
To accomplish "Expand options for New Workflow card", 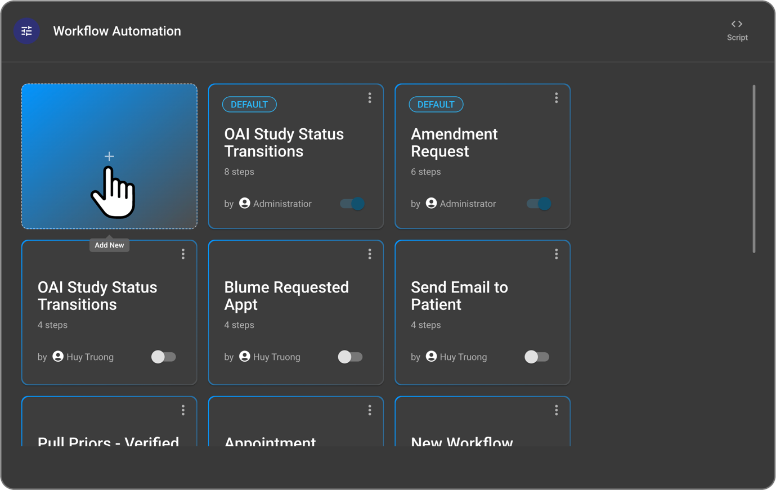I will (556, 411).
